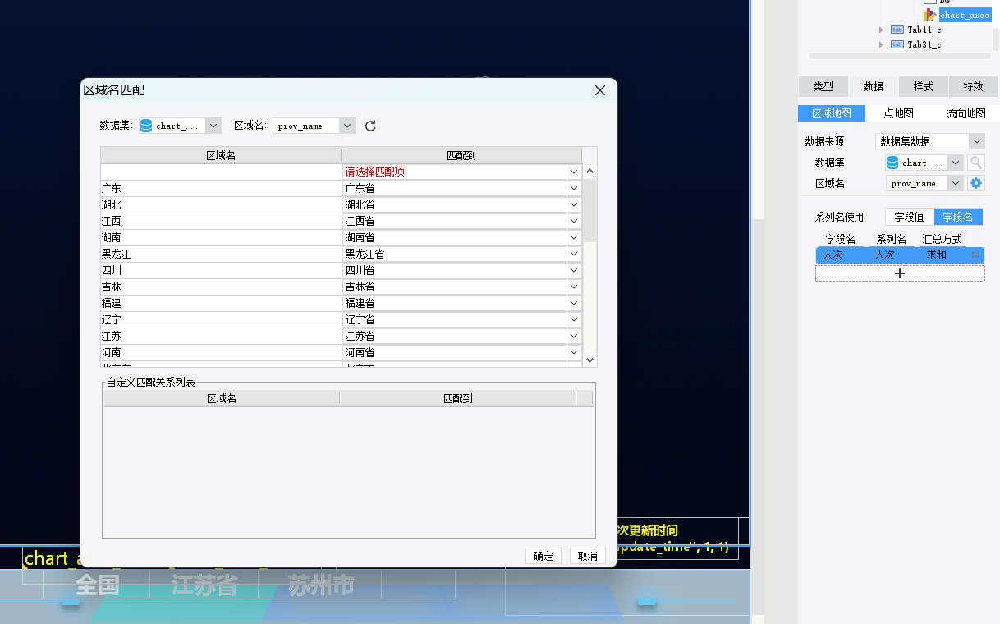Screen dimensions: 1000x624
Task: Select the chart_area tree item
Action: click(x=965, y=15)
